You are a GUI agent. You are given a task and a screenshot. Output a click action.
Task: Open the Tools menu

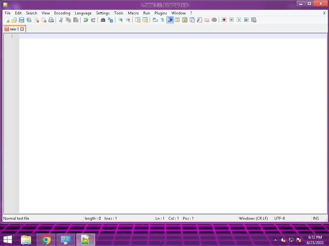tap(119, 13)
